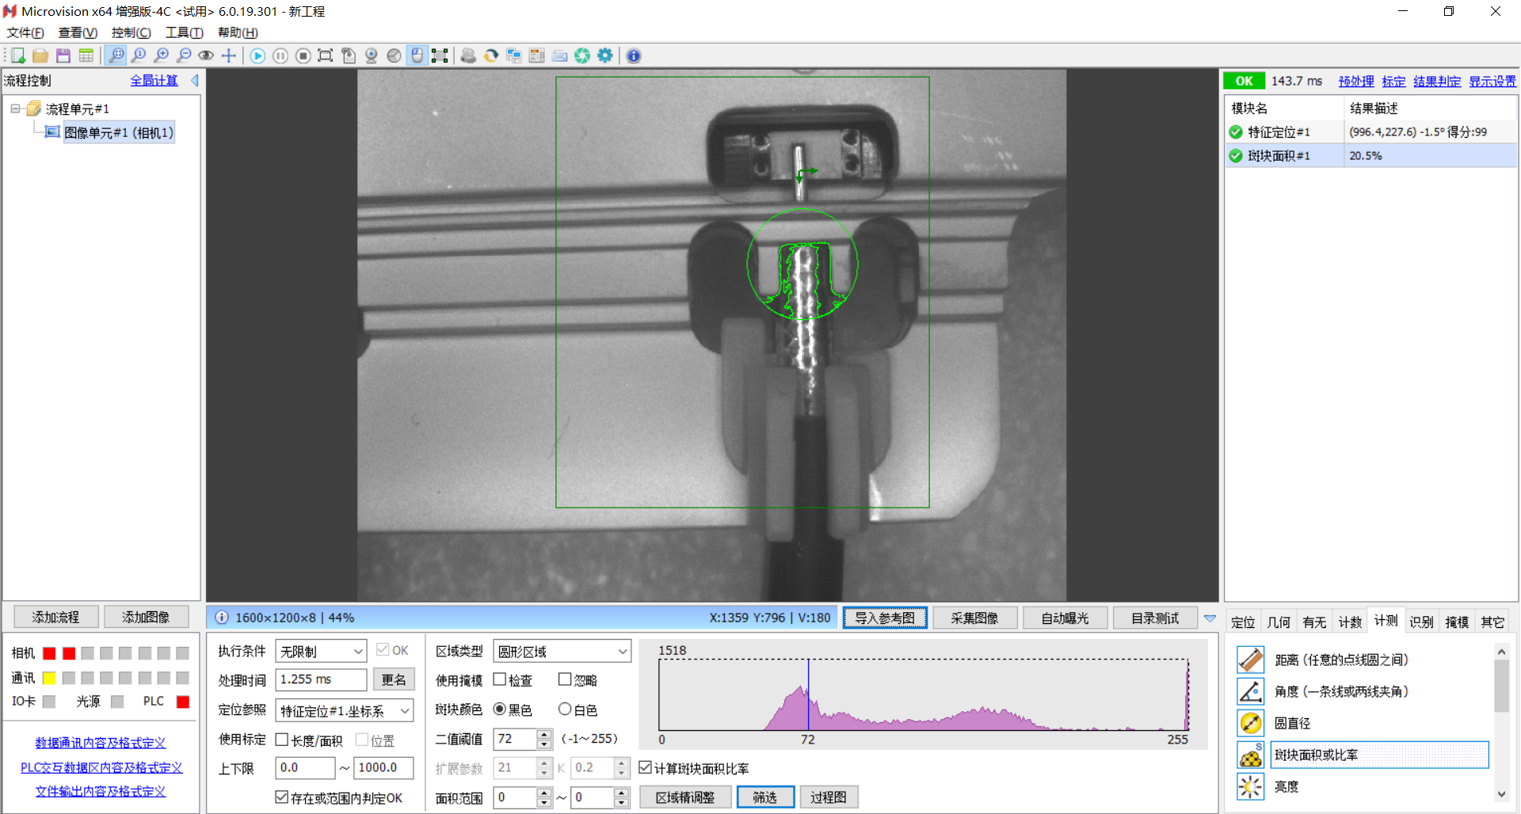Uncheck 计算斑块面积比率 checkbox
This screenshot has width=1521, height=814.
[x=646, y=767]
